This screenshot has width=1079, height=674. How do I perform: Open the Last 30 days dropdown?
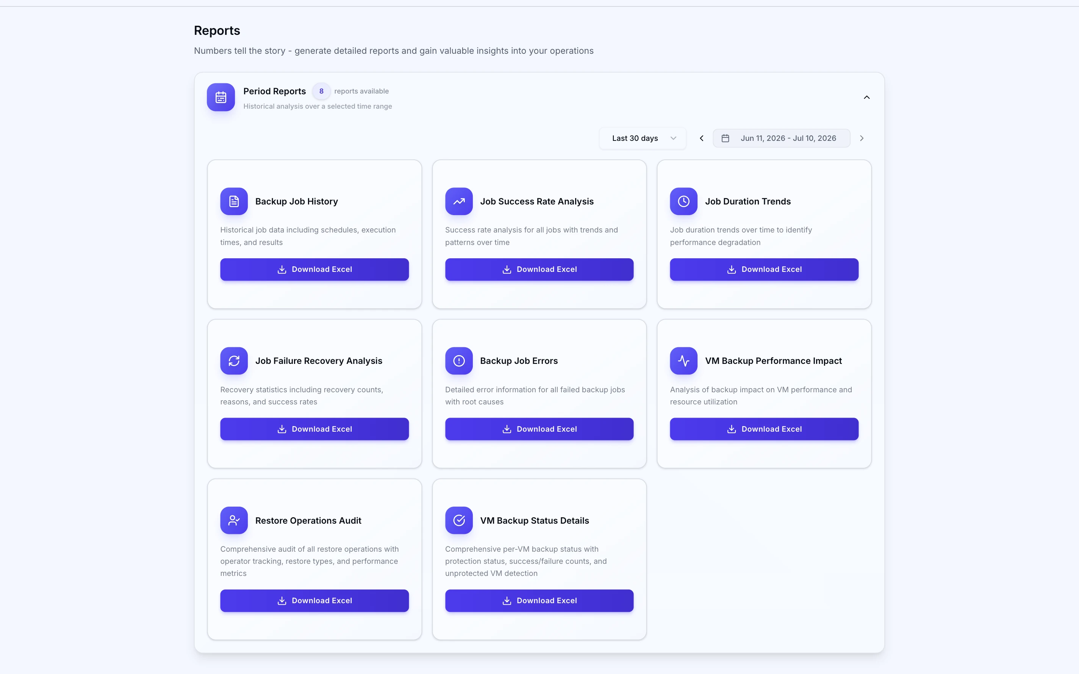click(x=643, y=138)
